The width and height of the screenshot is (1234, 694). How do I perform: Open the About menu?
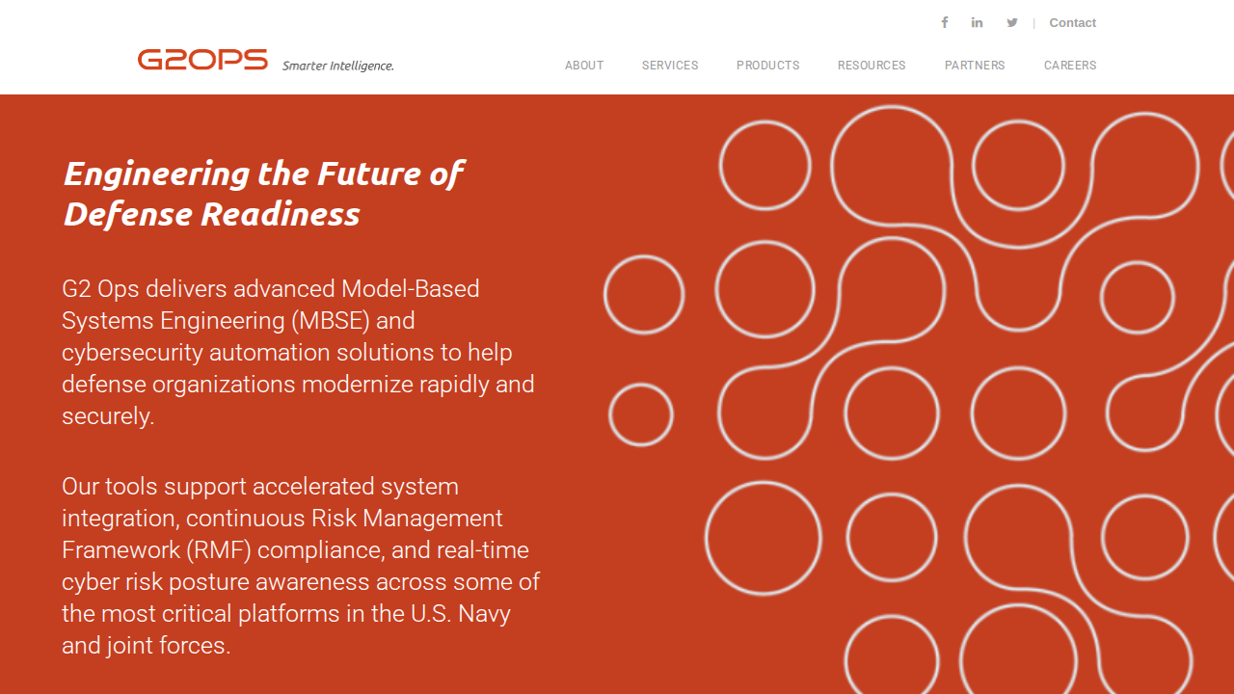tap(584, 66)
